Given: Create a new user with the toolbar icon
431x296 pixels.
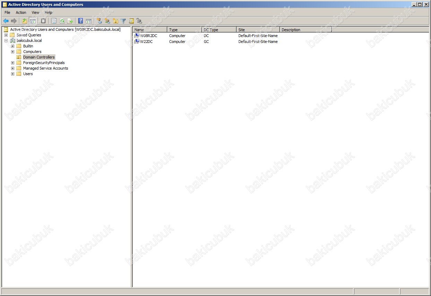Looking at the screenshot, I should click(99, 21).
